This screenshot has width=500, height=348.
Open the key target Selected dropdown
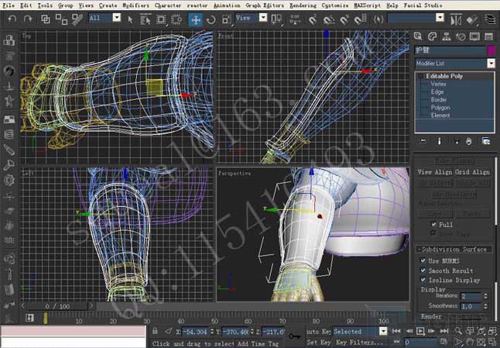point(383,332)
